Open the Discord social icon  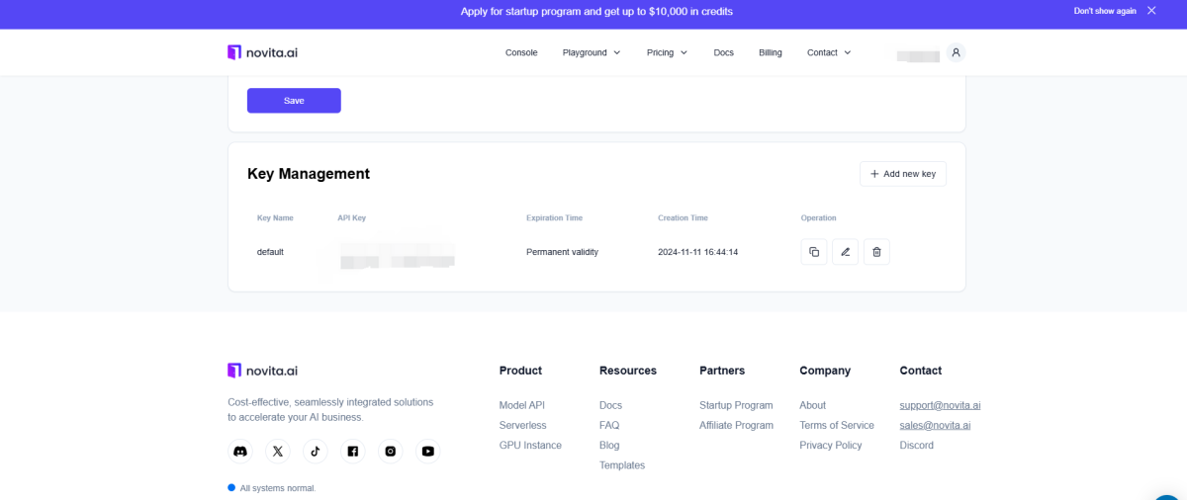240,452
